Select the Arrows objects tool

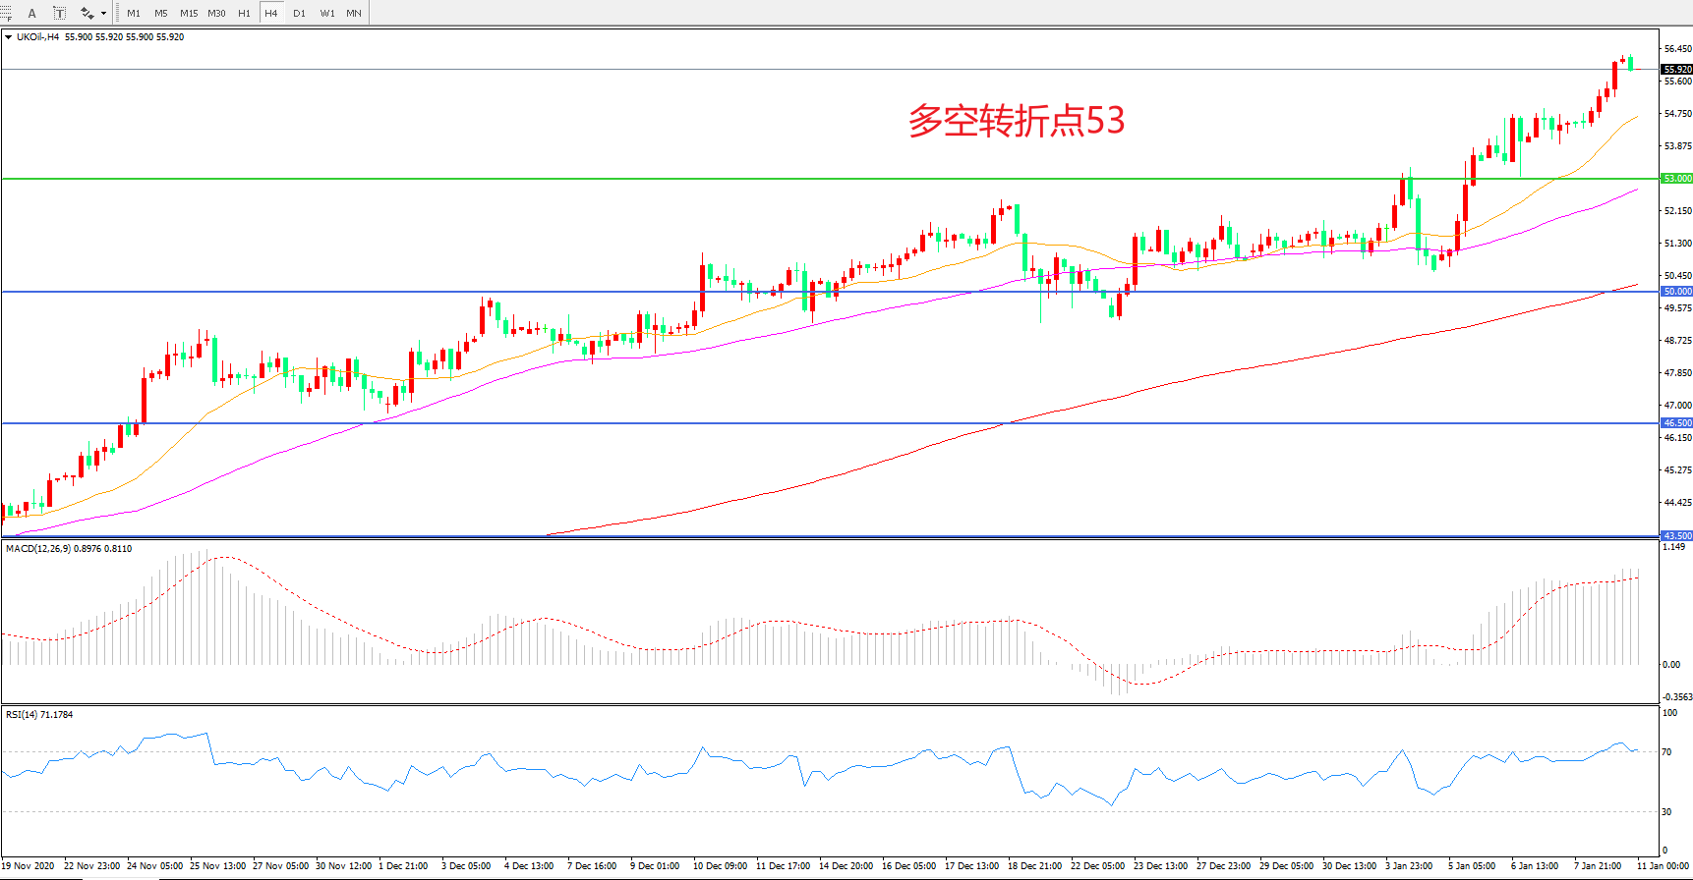[x=87, y=13]
